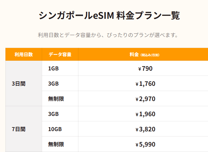The width and height of the screenshot is (208, 152).
Task: Click the ¥3,820 price
Action: tap(145, 129)
